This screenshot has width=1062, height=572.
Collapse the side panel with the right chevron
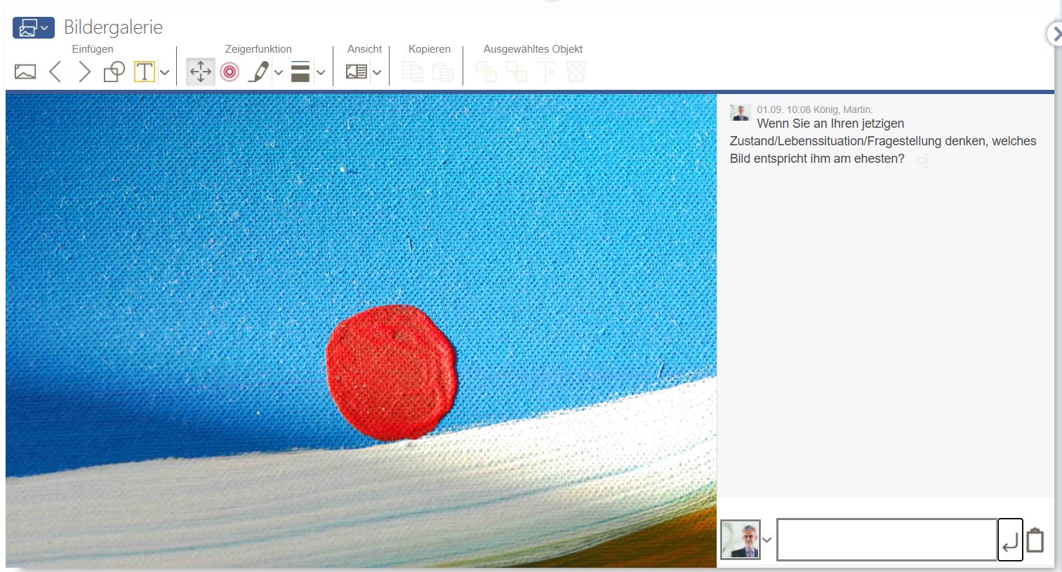click(x=1055, y=34)
